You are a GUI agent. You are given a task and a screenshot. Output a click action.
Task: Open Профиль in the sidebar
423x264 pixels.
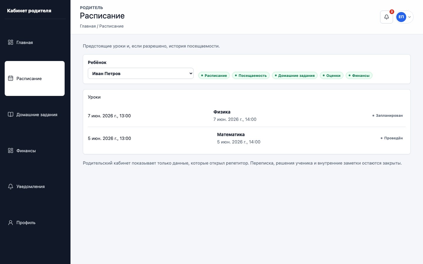(x=35, y=223)
